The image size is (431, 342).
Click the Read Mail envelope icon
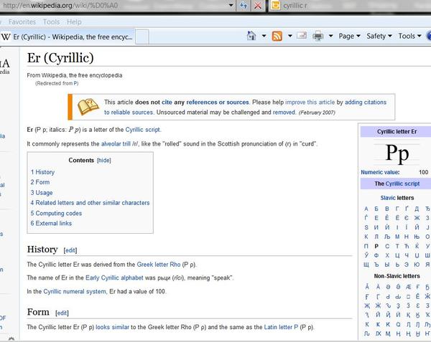coord(302,35)
